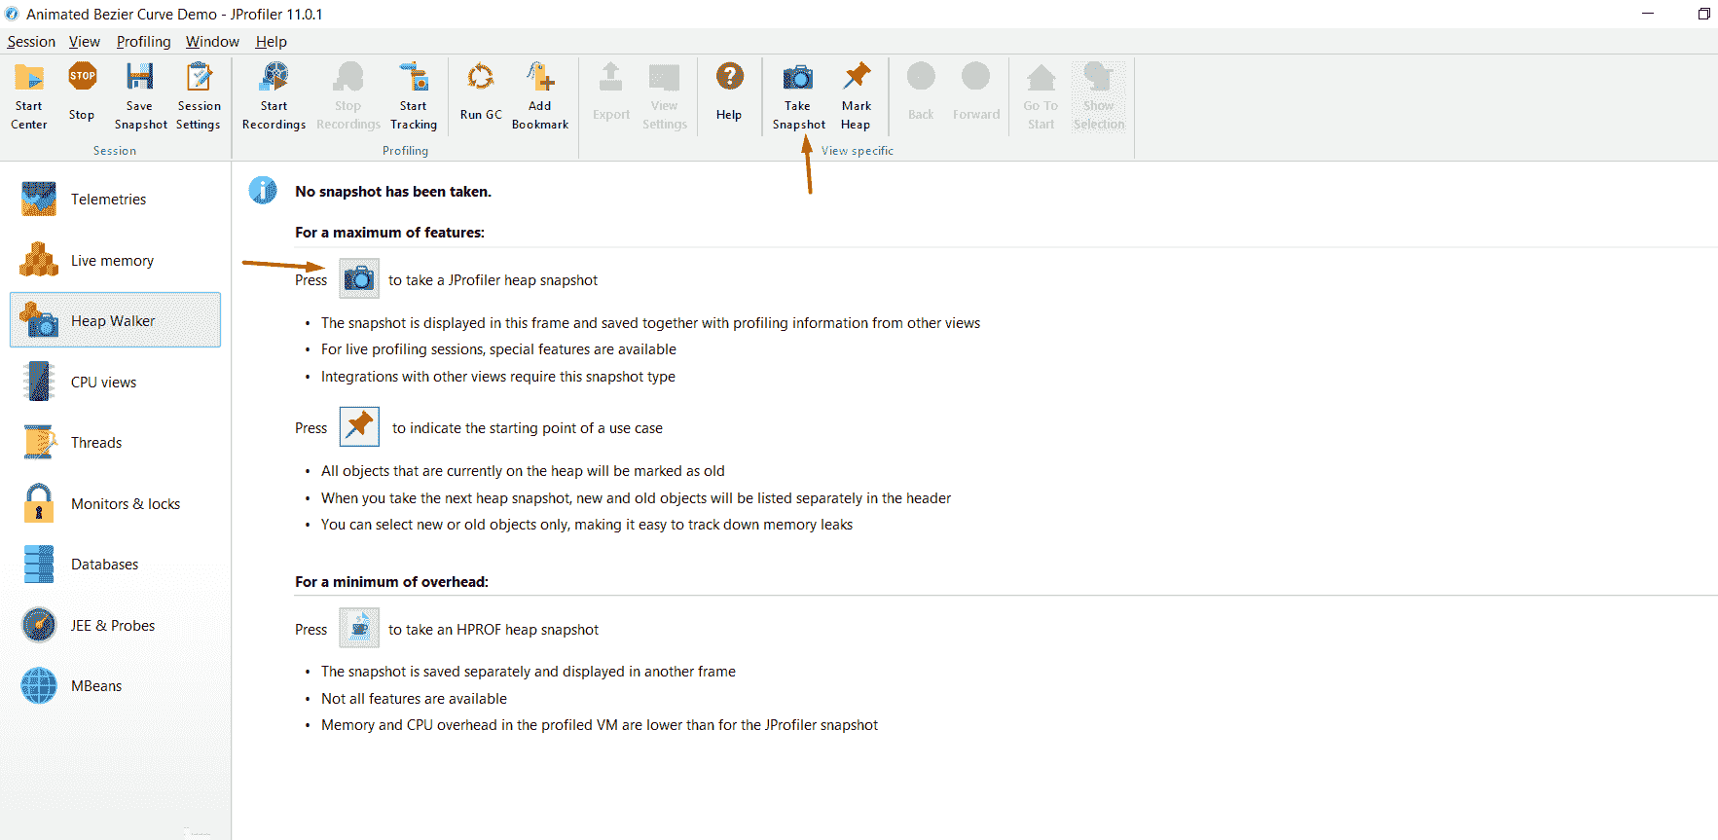
Task: Open Session Settings
Action: [199, 95]
